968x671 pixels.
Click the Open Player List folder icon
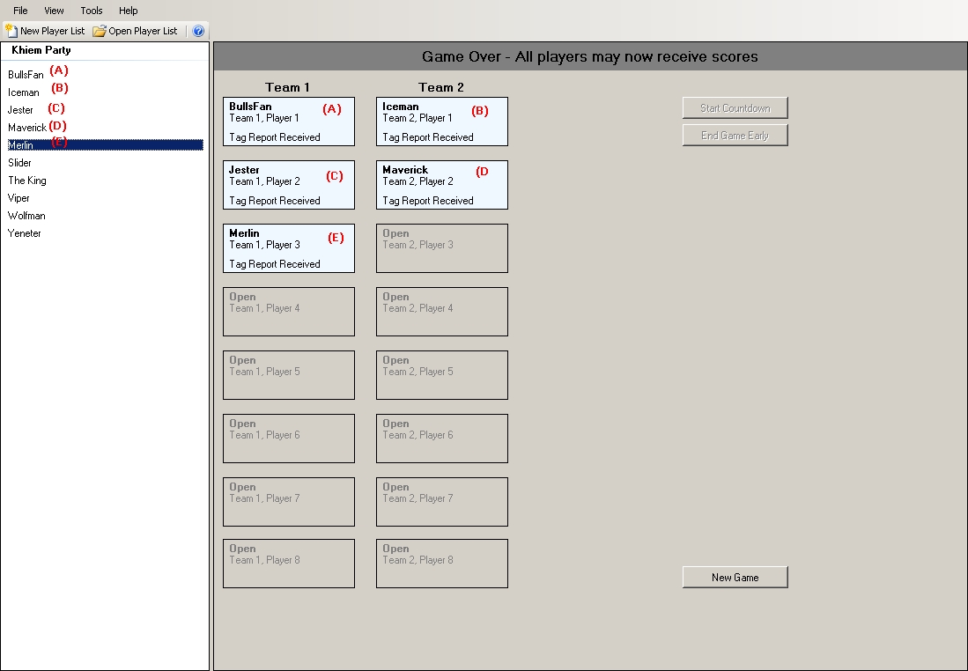(x=100, y=31)
